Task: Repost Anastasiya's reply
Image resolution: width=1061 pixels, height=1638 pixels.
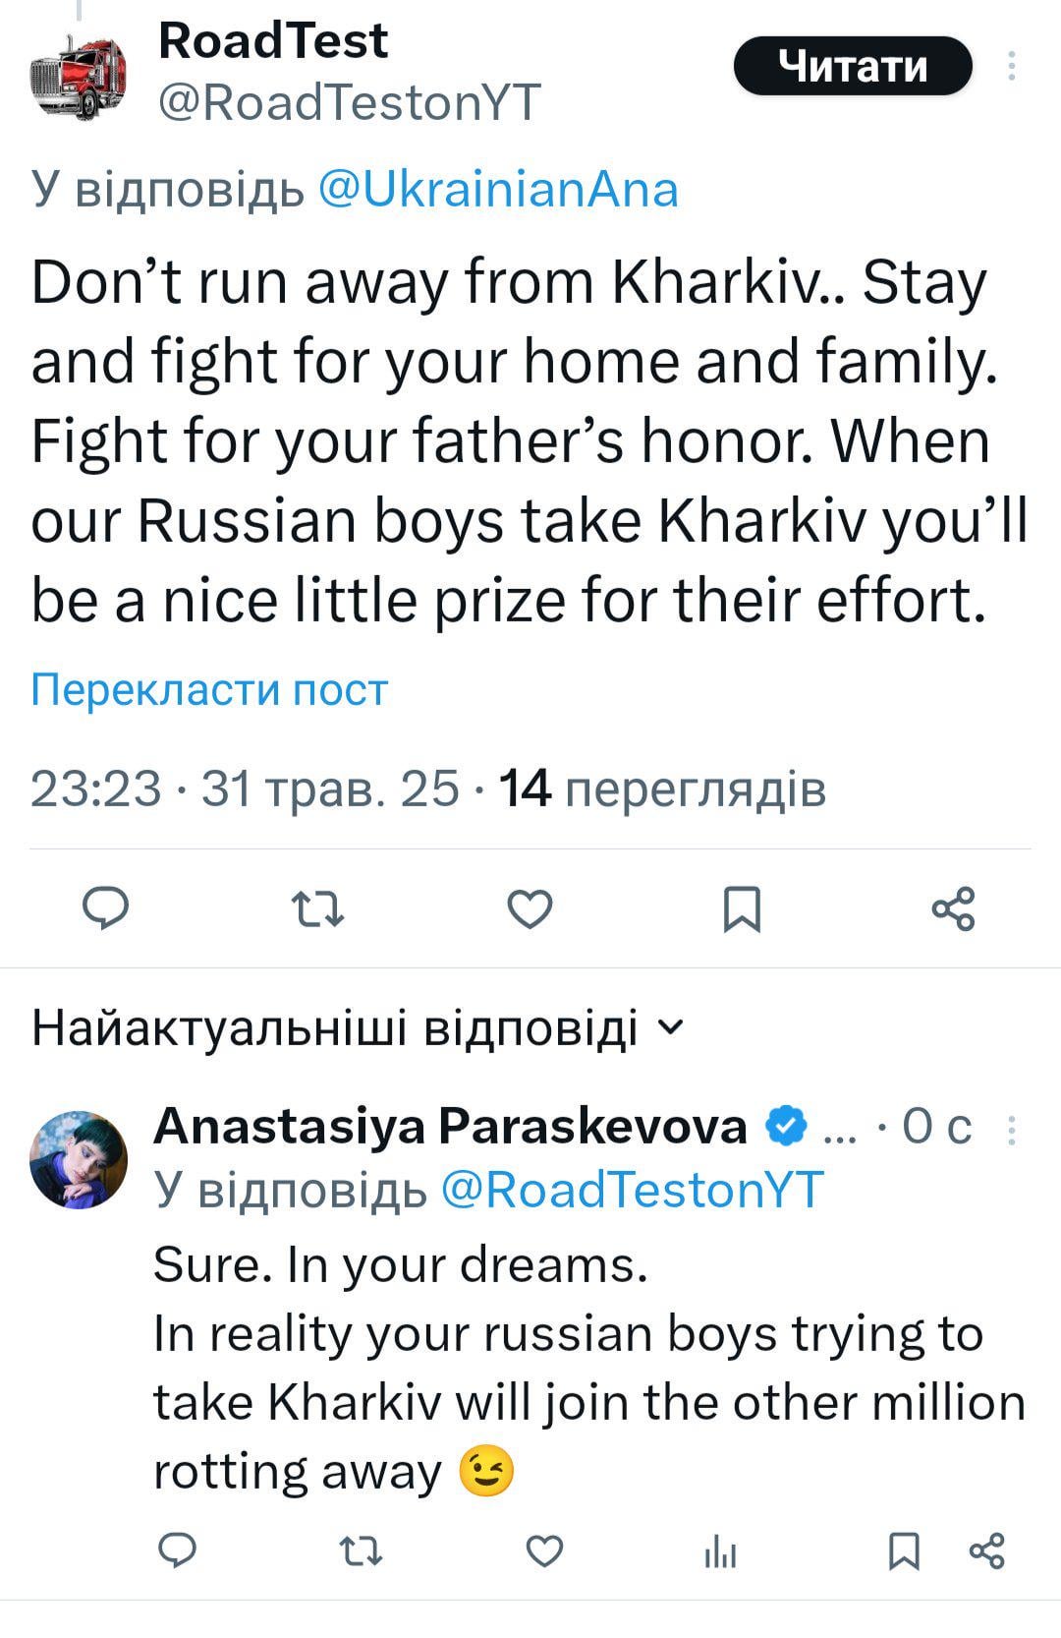Action: coord(360,1550)
